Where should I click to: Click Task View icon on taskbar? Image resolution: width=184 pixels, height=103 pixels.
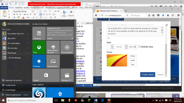(x=56, y=100)
